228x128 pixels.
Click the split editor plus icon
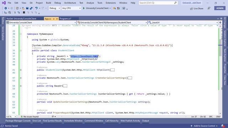tap(220, 22)
